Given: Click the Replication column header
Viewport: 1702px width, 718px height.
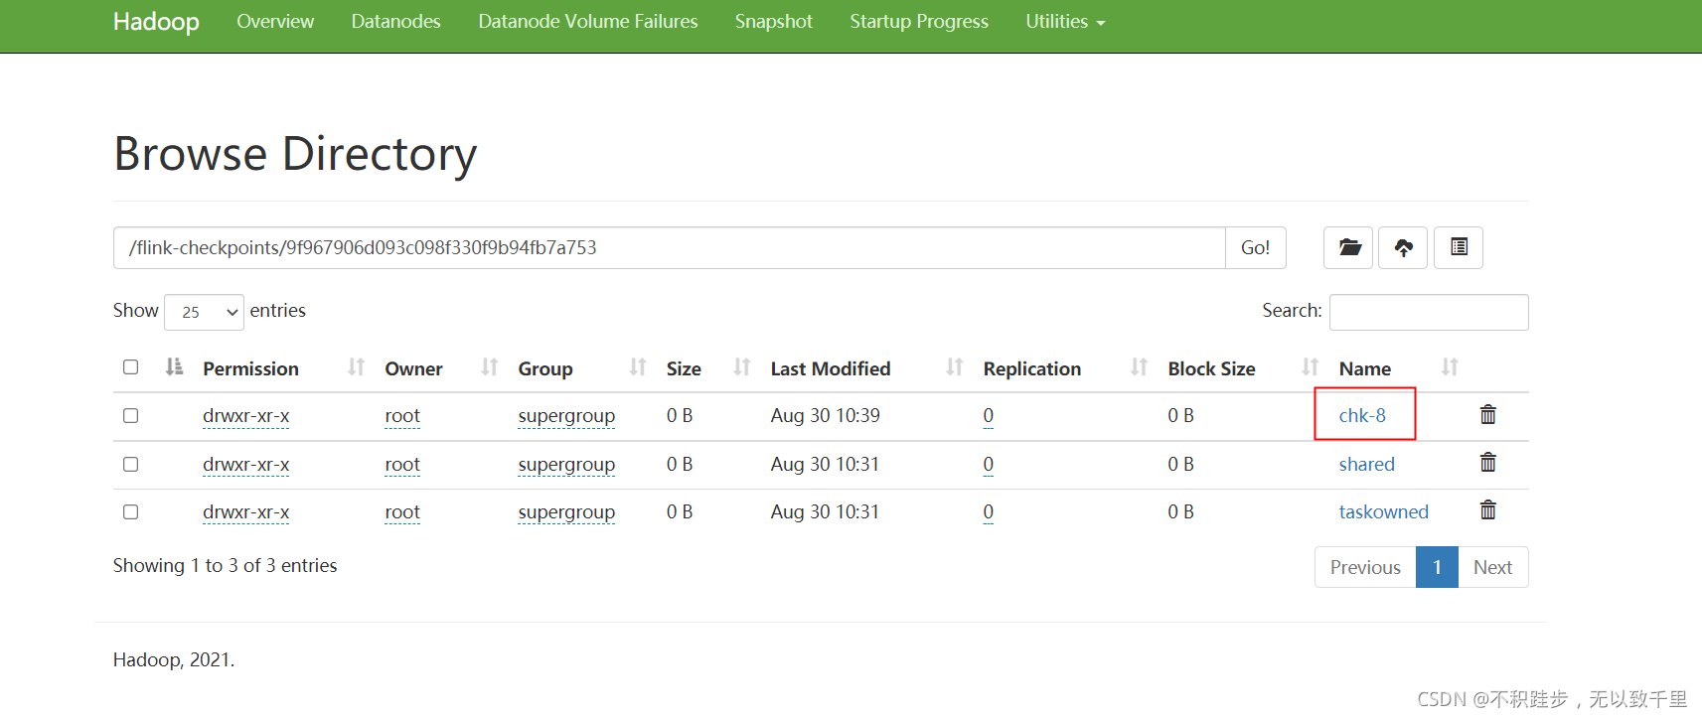Looking at the screenshot, I should [x=1031, y=368].
